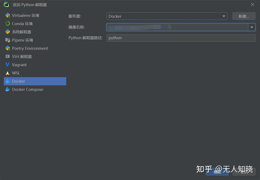Expand the 镜像名称 dropdown arrow

pyautogui.click(x=252, y=27)
